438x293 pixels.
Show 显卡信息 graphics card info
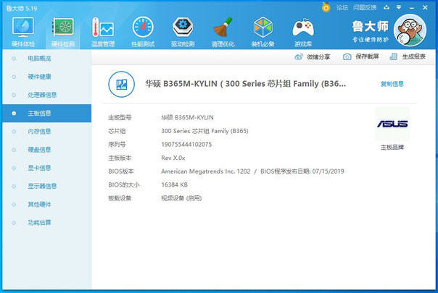[x=39, y=168]
